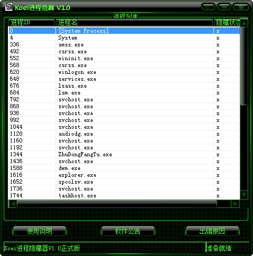253x256 pixels.
Task: Click the scroll down arrow of process list
Action: point(244,195)
